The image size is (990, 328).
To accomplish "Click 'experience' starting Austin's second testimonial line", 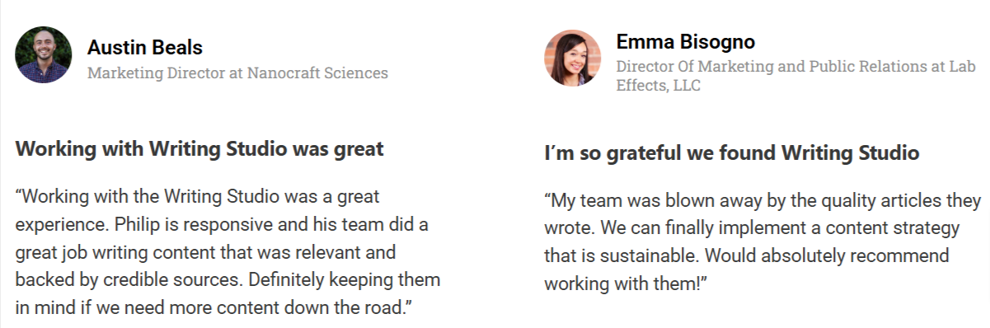I will tap(53, 225).
